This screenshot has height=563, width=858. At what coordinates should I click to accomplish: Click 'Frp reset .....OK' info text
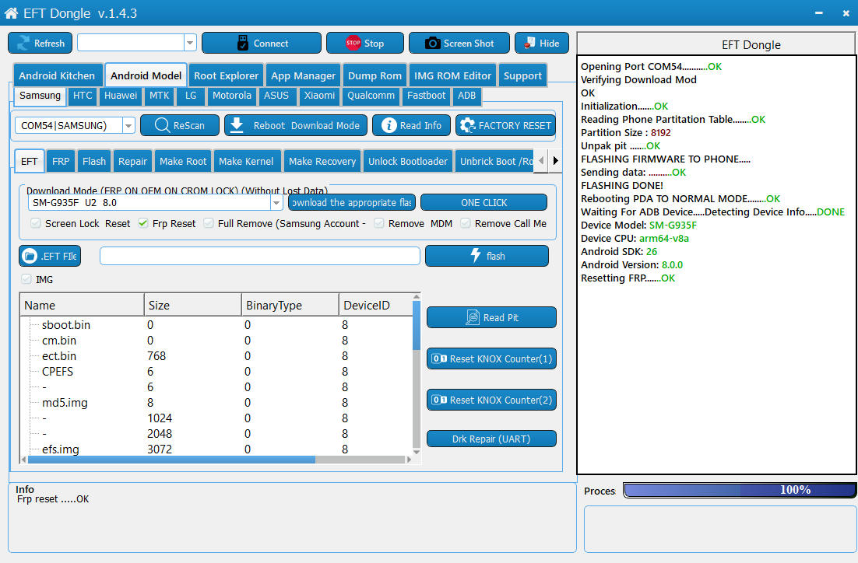point(52,499)
